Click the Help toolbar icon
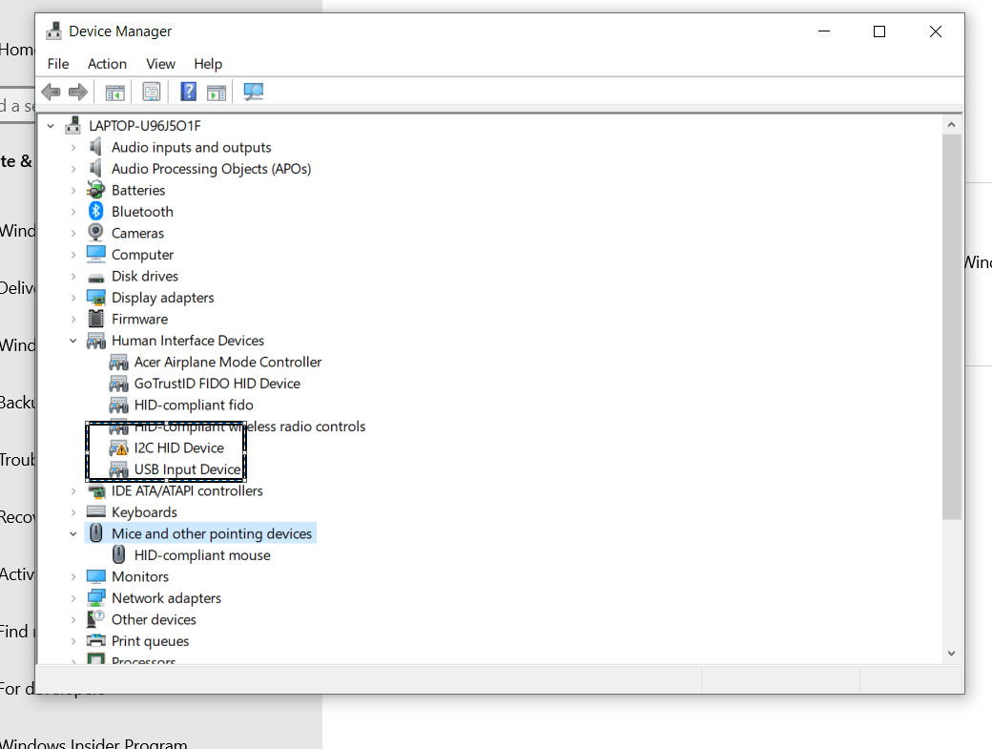The height and width of the screenshot is (749, 992). click(187, 91)
